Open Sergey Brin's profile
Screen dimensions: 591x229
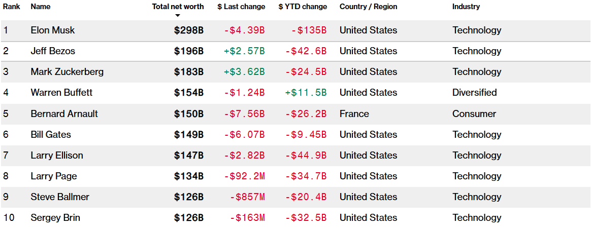(x=55, y=218)
